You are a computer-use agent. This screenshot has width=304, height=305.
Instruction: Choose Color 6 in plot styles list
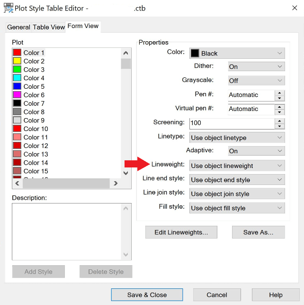point(34,95)
